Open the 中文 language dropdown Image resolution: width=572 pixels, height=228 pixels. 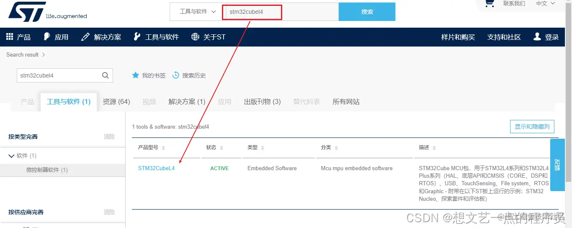coord(546,3)
